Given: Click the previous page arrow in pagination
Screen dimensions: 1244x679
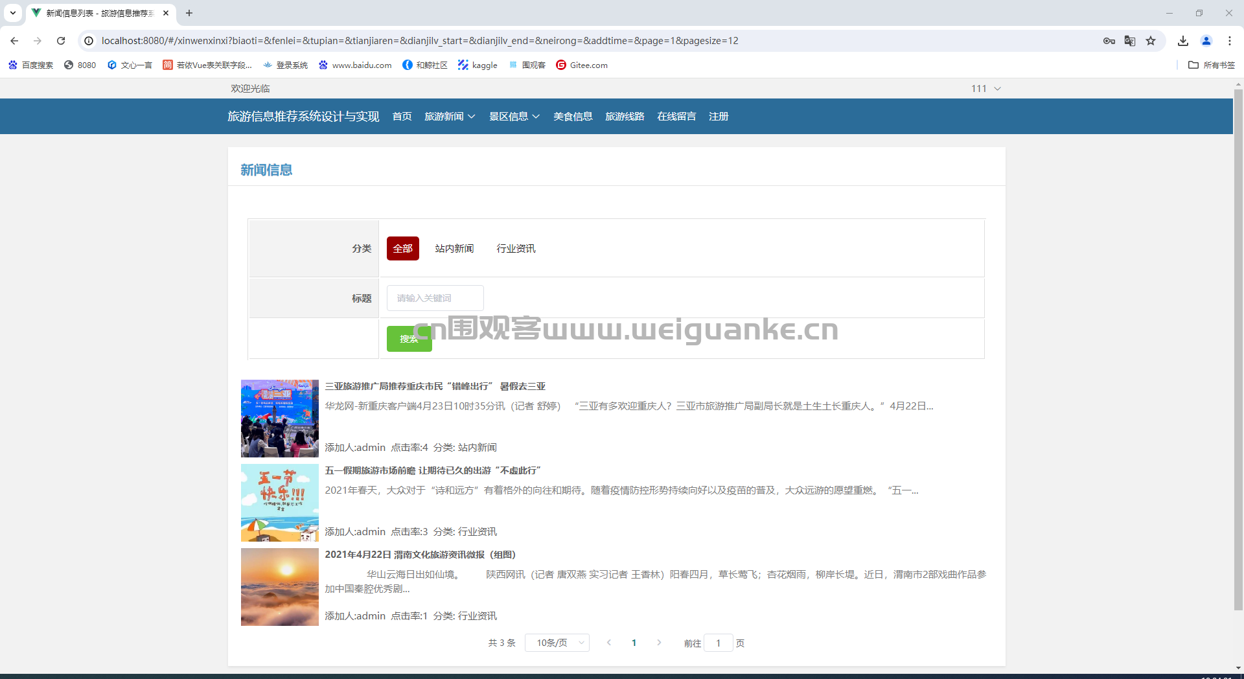Looking at the screenshot, I should point(609,643).
